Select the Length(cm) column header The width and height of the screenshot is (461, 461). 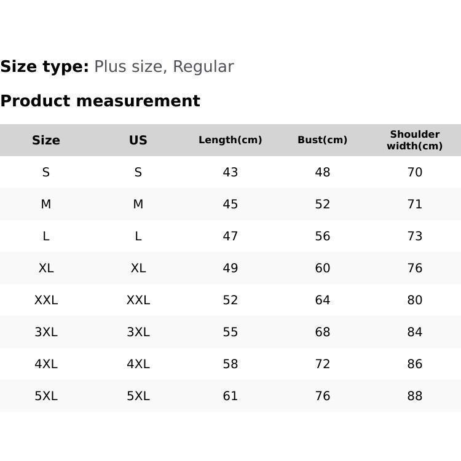(x=230, y=140)
